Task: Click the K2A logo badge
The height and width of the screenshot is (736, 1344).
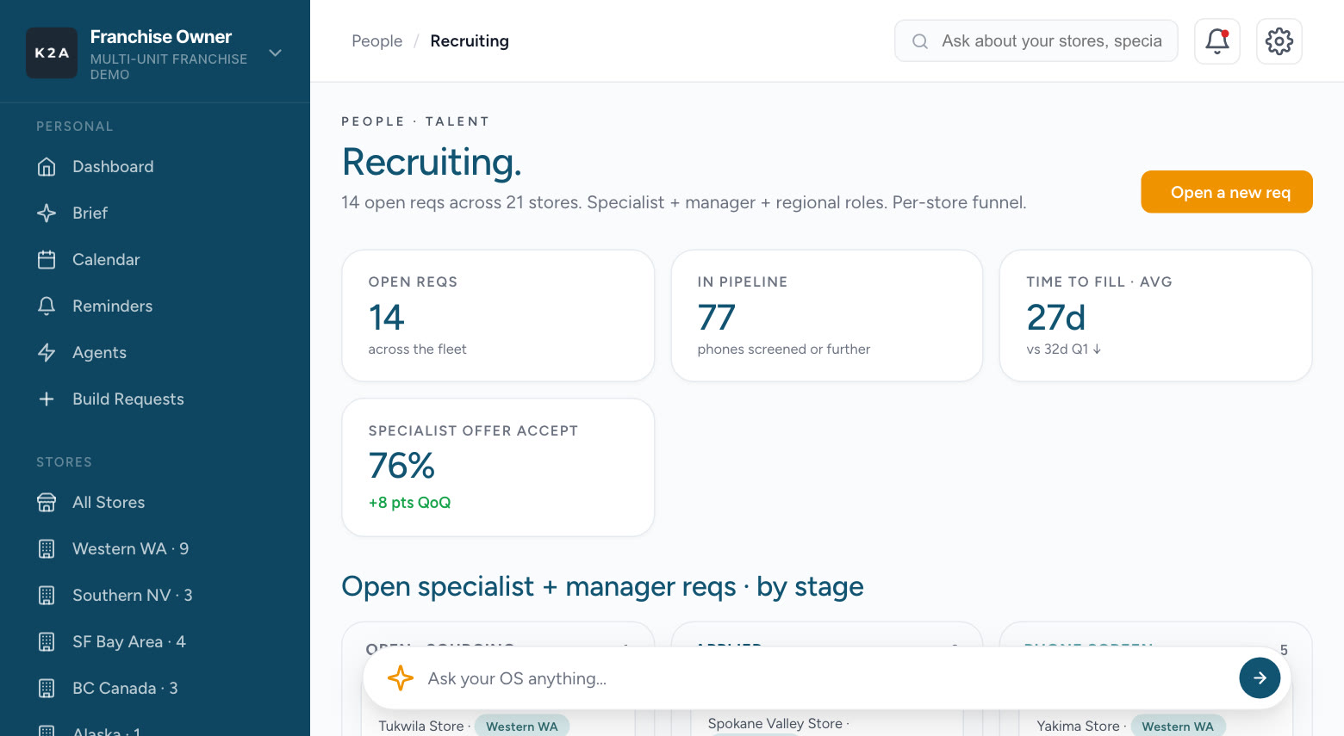Action: coord(52,53)
